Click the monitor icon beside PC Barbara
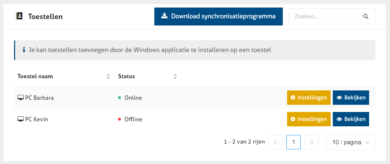The height and width of the screenshot is (164, 390). pyautogui.click(x=21, y=98)
